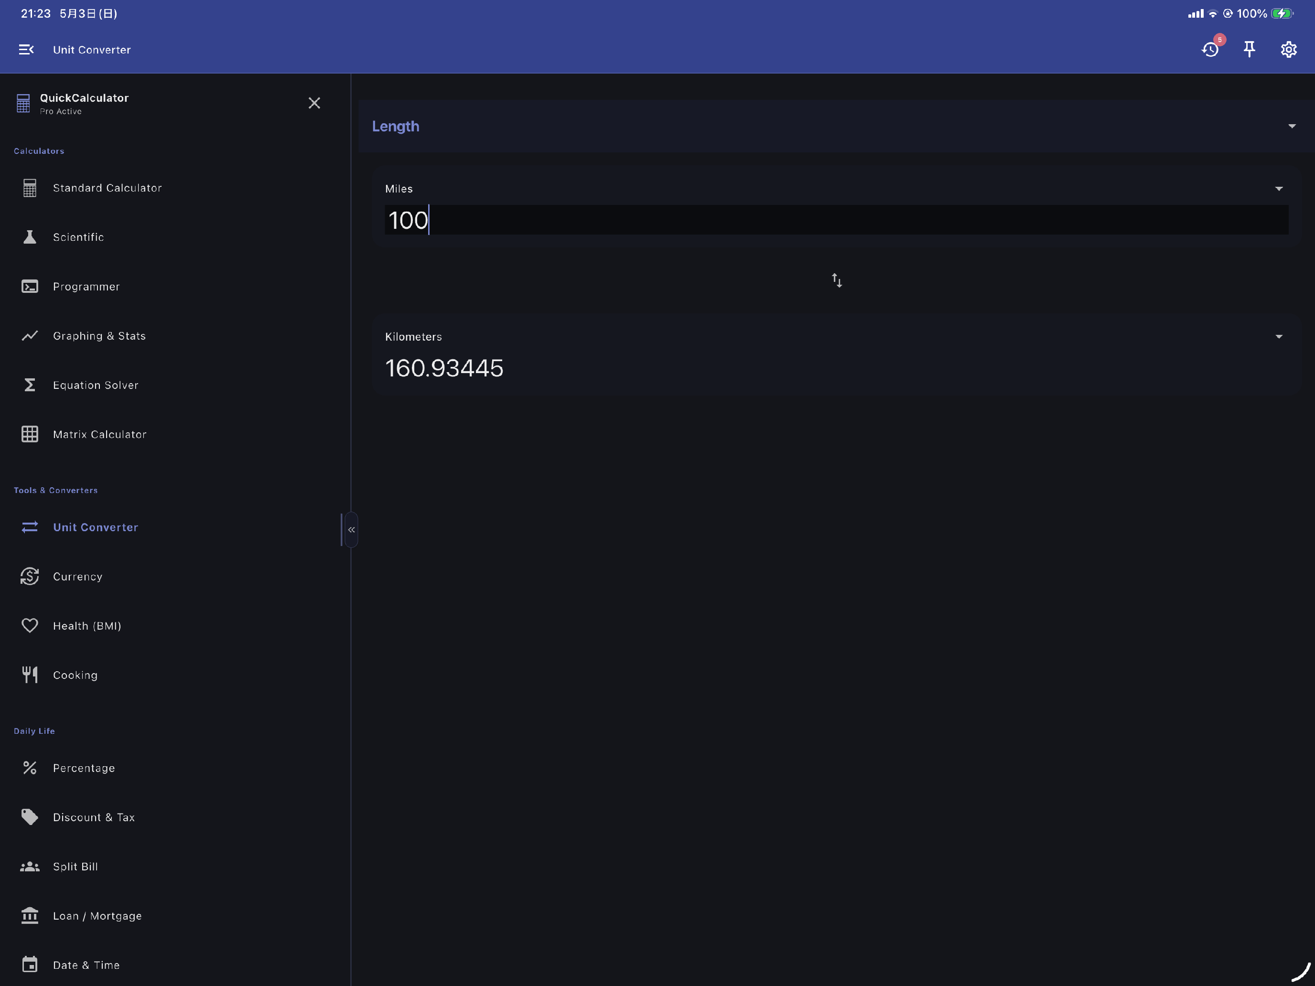Expand the Length category dropdown
The height and width of the screenshot is (986, 1315).
[x=1291, y=126]
